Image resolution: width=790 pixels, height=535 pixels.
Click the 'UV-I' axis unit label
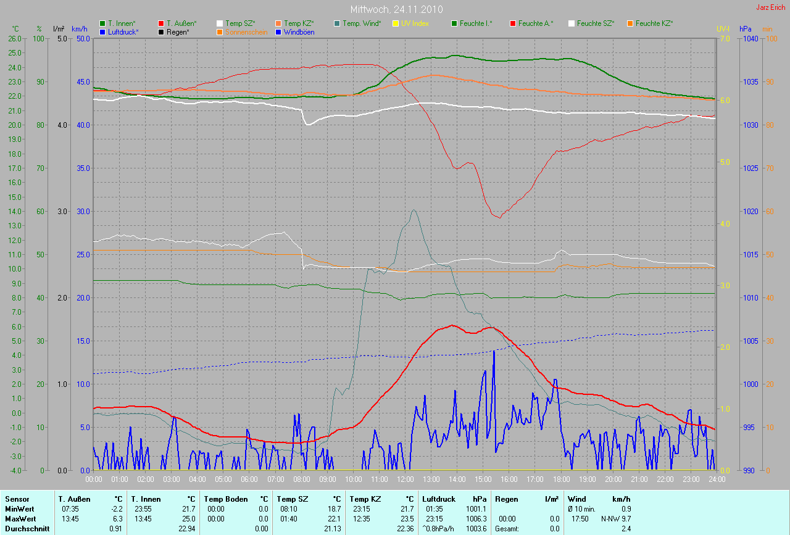click(722, 29)
